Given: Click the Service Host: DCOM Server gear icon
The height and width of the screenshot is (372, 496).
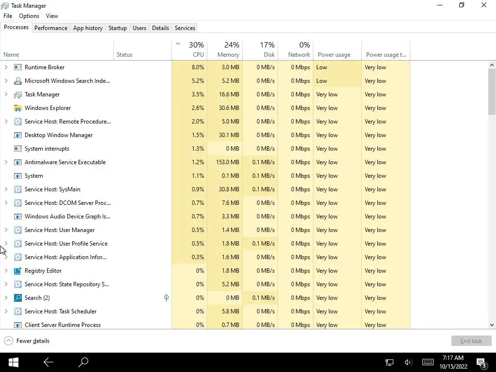Looking at the screenshot, I should pos(18,203).
